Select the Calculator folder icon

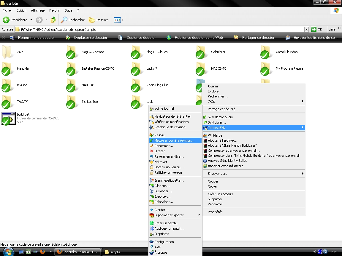[202, 52]
